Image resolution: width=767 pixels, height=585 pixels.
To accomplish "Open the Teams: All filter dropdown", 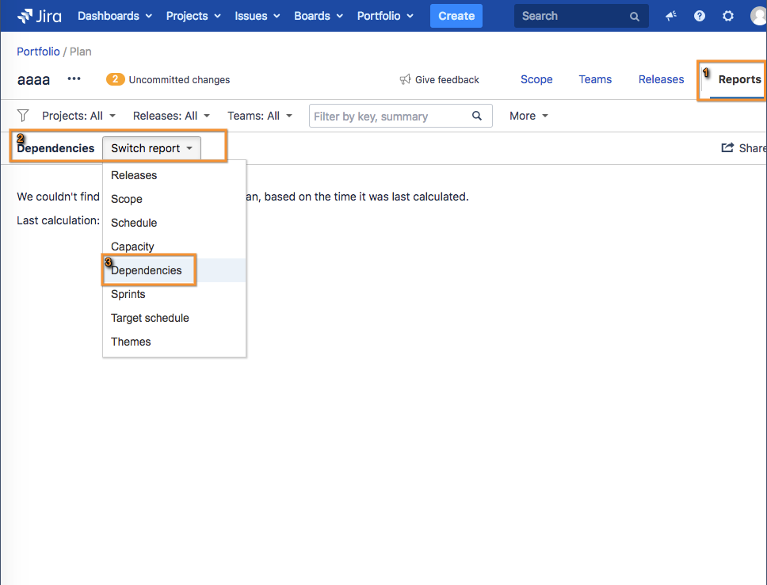I will click(260, 116).
